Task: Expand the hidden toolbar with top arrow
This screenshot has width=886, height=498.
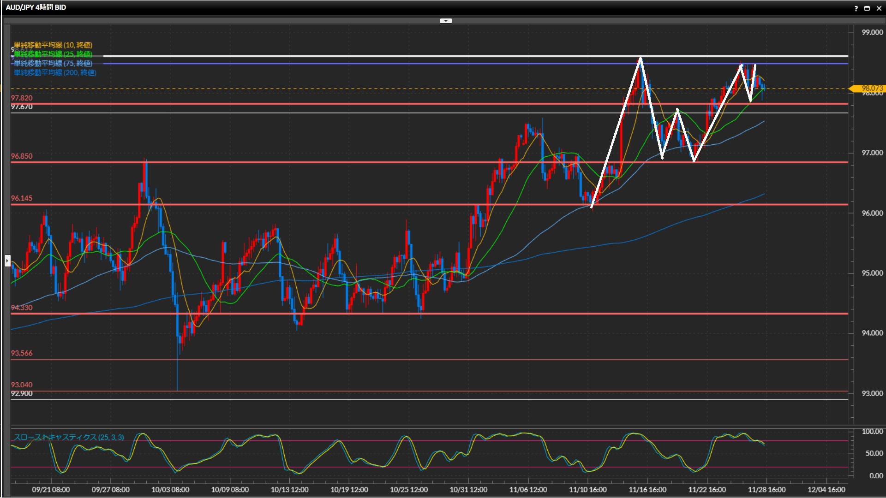Action: [x=446, y=21]
